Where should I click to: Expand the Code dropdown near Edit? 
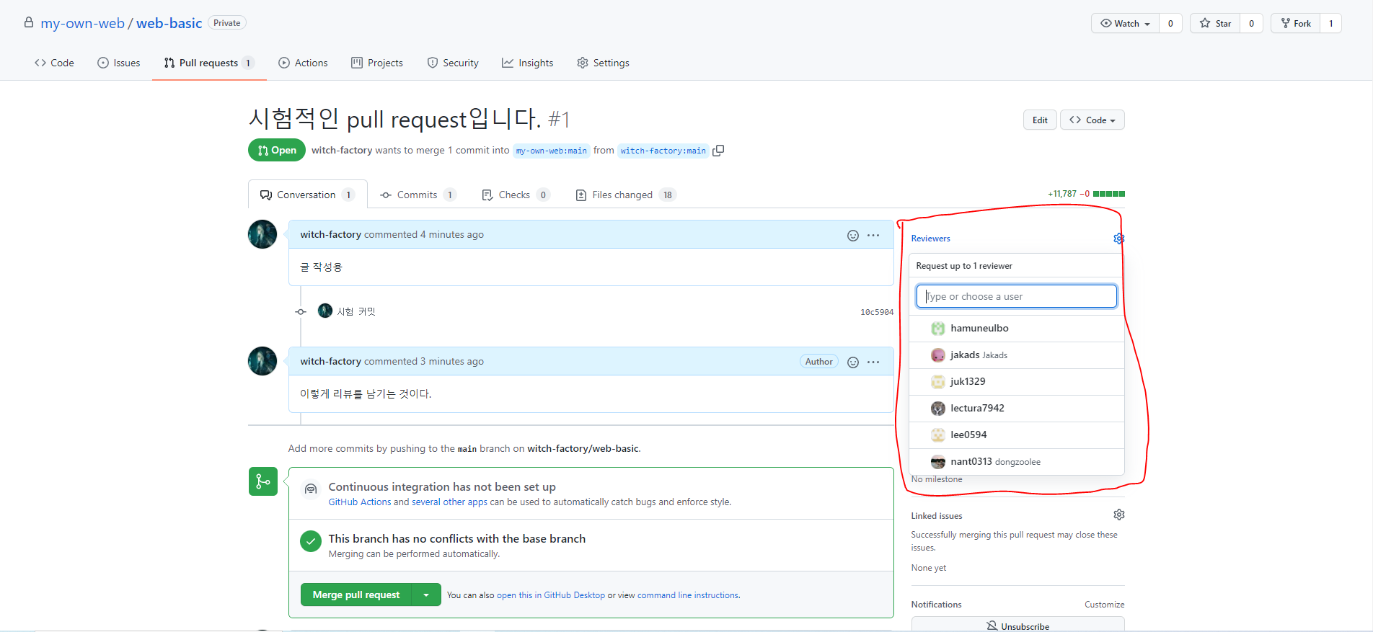click(1092, 120)
